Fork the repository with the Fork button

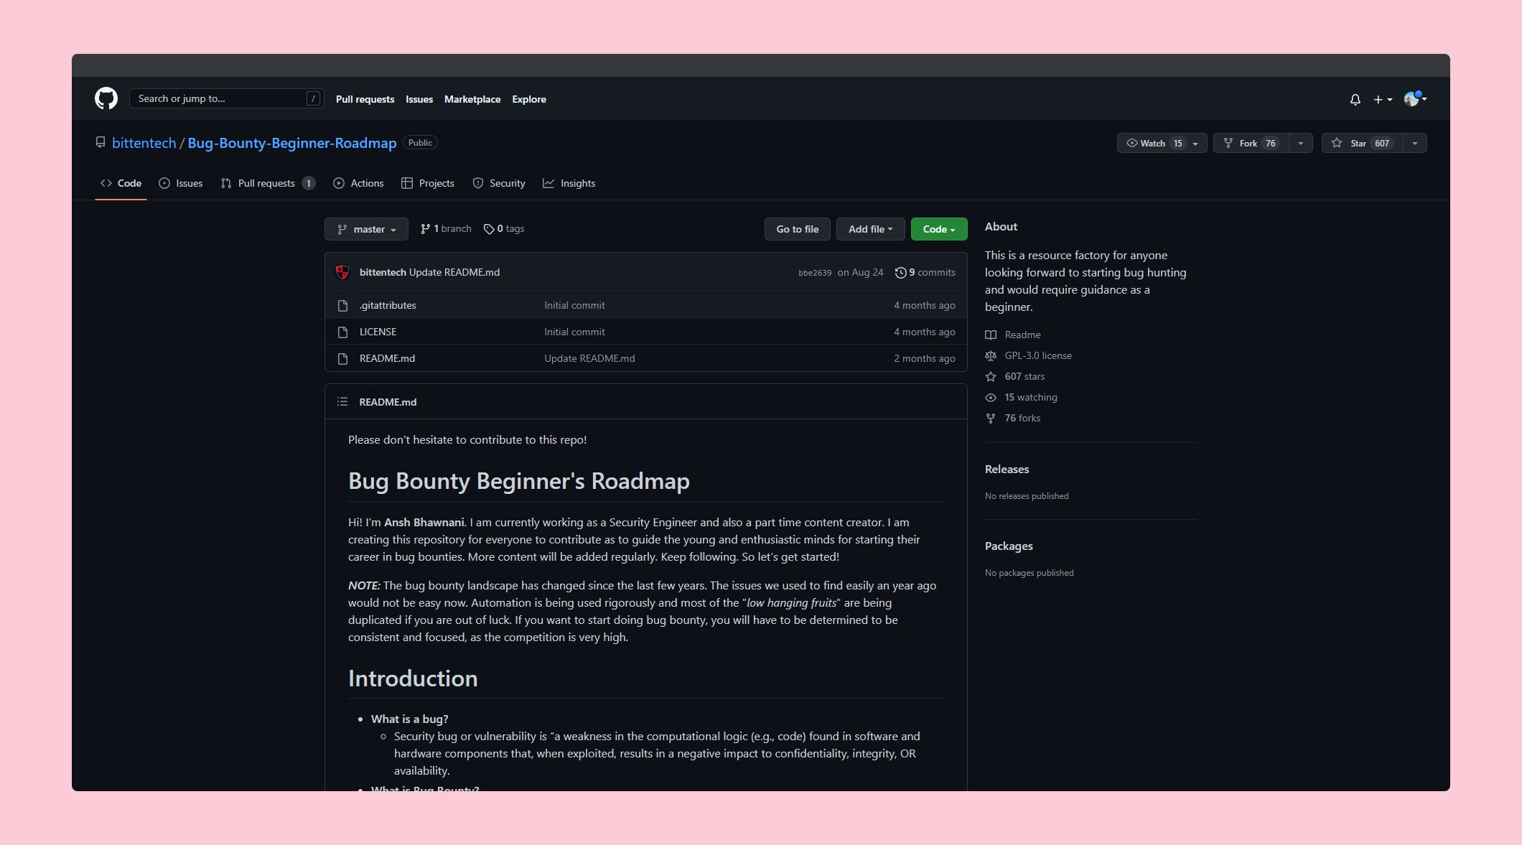(1250, 144)
